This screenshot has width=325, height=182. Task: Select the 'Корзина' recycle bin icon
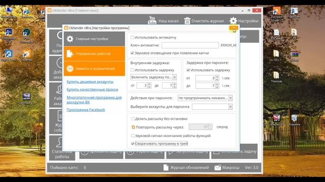click(294, 120)
